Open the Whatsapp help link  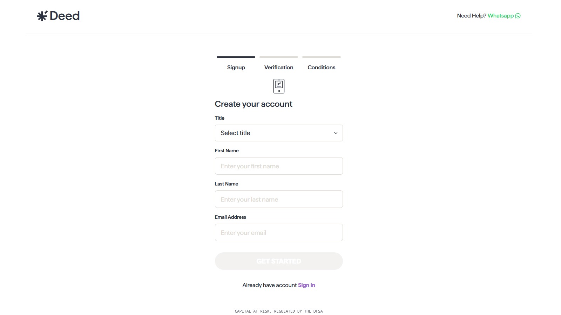501,15
